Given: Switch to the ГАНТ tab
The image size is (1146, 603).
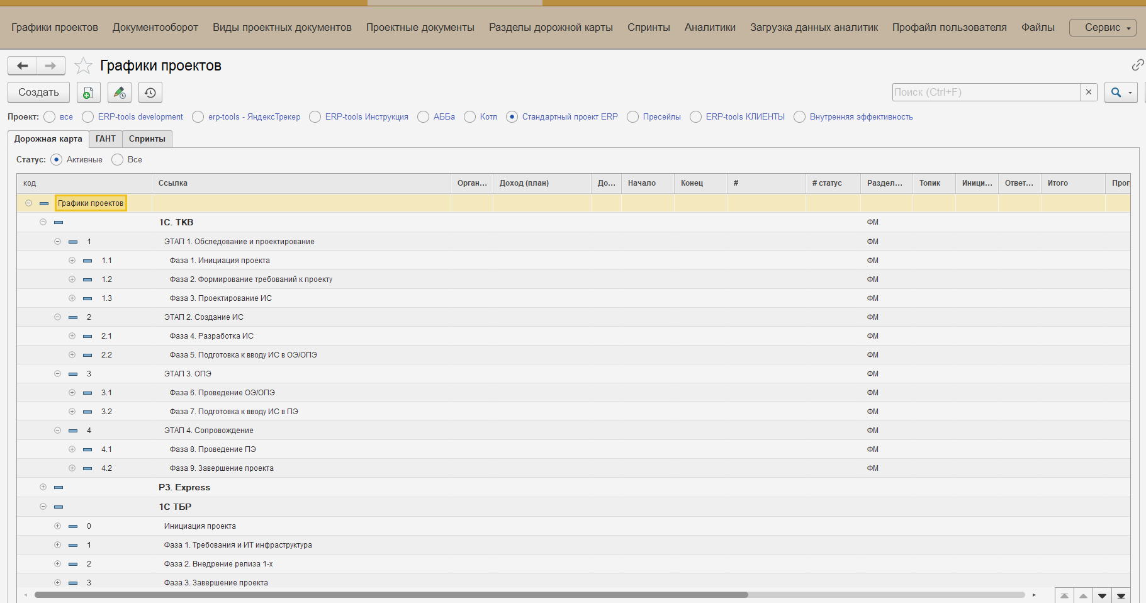Looking at the screenshot, I should (105, 138).
